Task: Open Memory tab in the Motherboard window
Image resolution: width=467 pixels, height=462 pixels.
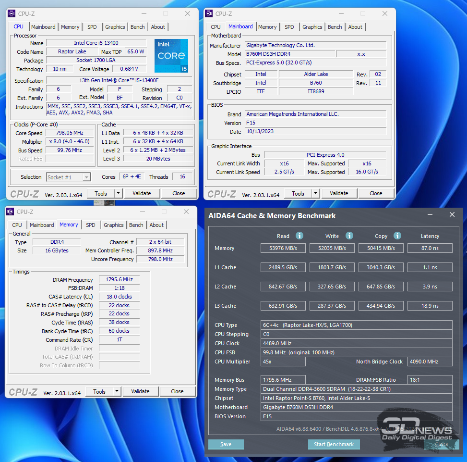Action: pyautogui.click(x=267, y=27)
